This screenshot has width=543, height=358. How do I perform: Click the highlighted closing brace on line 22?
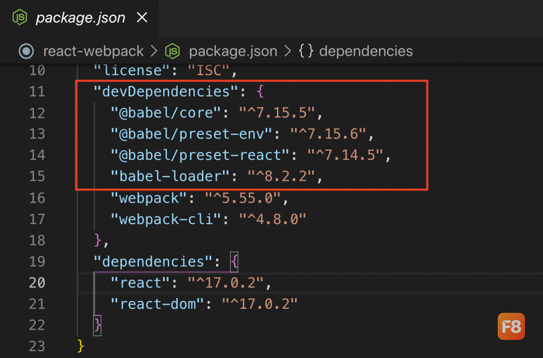pyautogui.click(x=98, y=325)
